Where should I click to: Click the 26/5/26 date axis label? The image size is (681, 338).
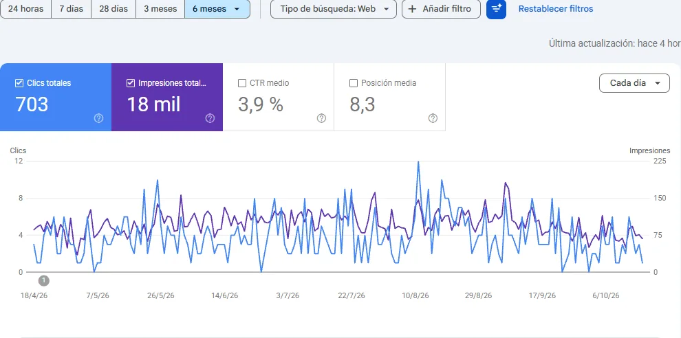click(x=161, y=295)
